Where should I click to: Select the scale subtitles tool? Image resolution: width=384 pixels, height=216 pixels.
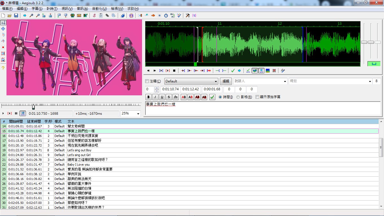click(3, 47)
